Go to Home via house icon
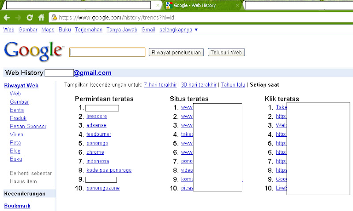 coord(41,17)
